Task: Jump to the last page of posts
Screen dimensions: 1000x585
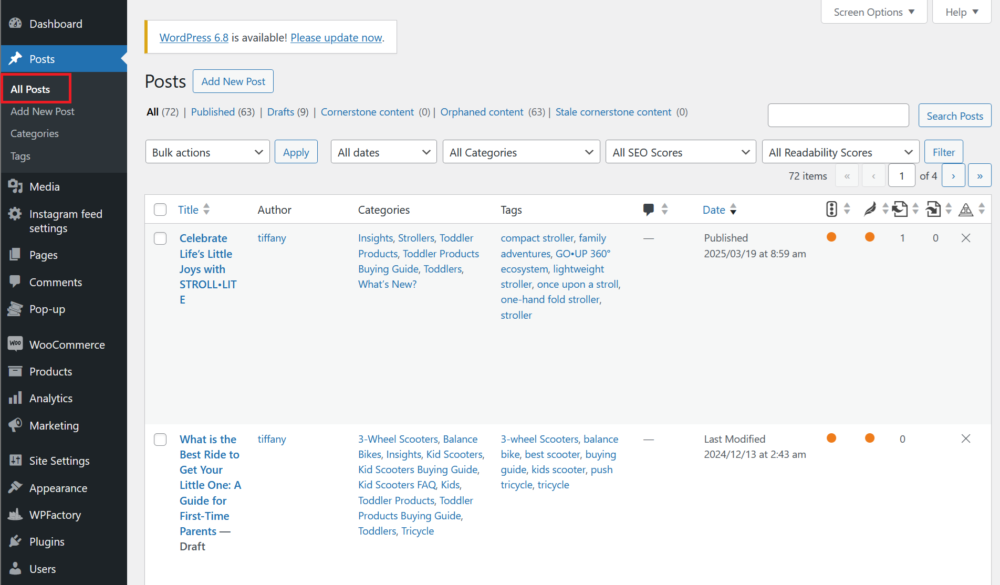Action: 980,175
